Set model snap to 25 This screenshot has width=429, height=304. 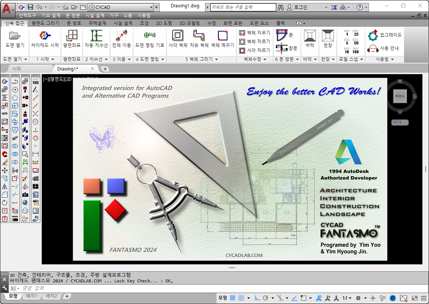pyautogui.click(x=355, y=33)
